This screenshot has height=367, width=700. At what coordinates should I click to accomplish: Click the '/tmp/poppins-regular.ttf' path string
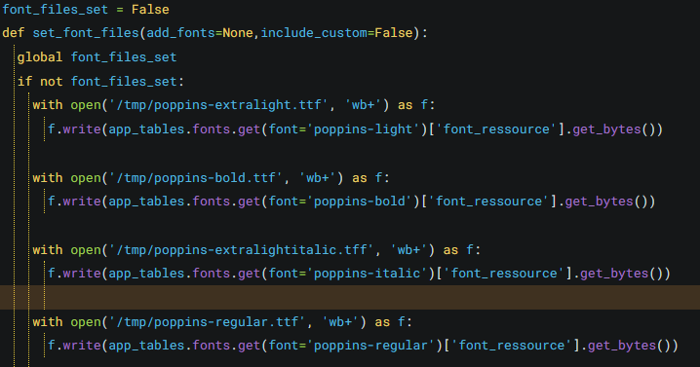(207, 322)
